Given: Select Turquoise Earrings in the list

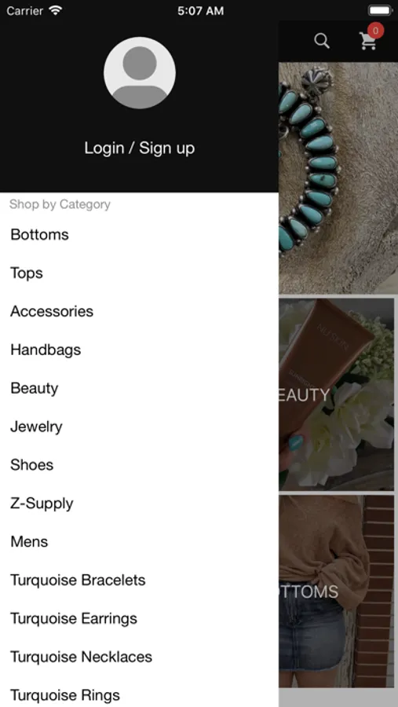Looking at the screenshot, I should [139, 618].
